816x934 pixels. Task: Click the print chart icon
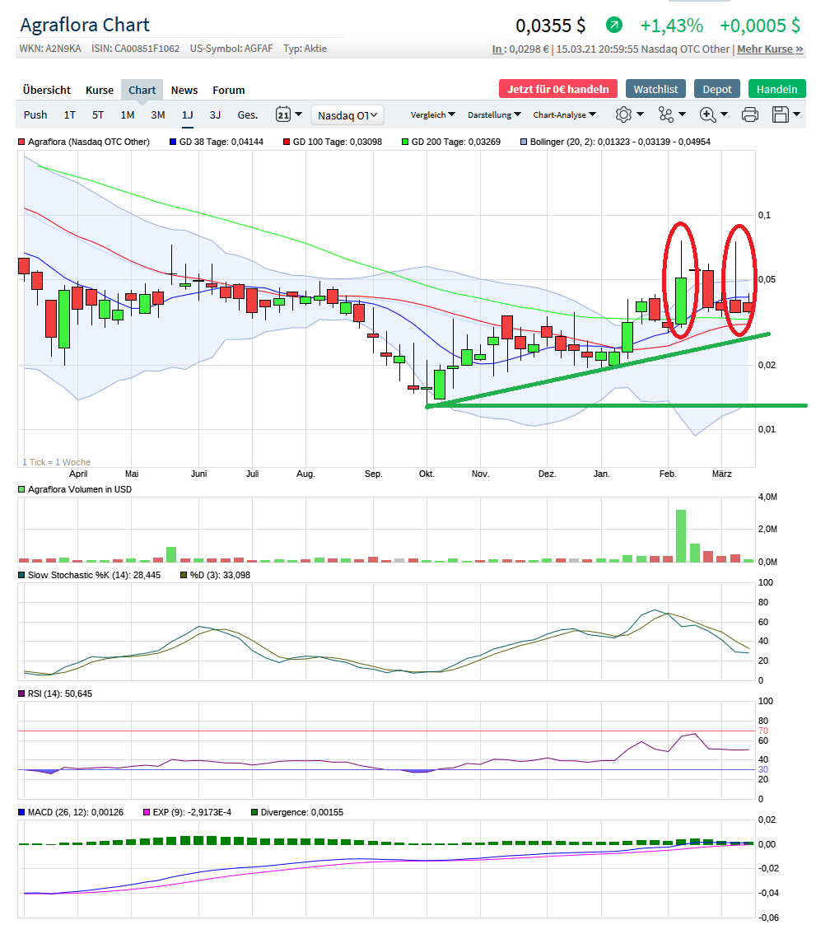tap(749, 114)
